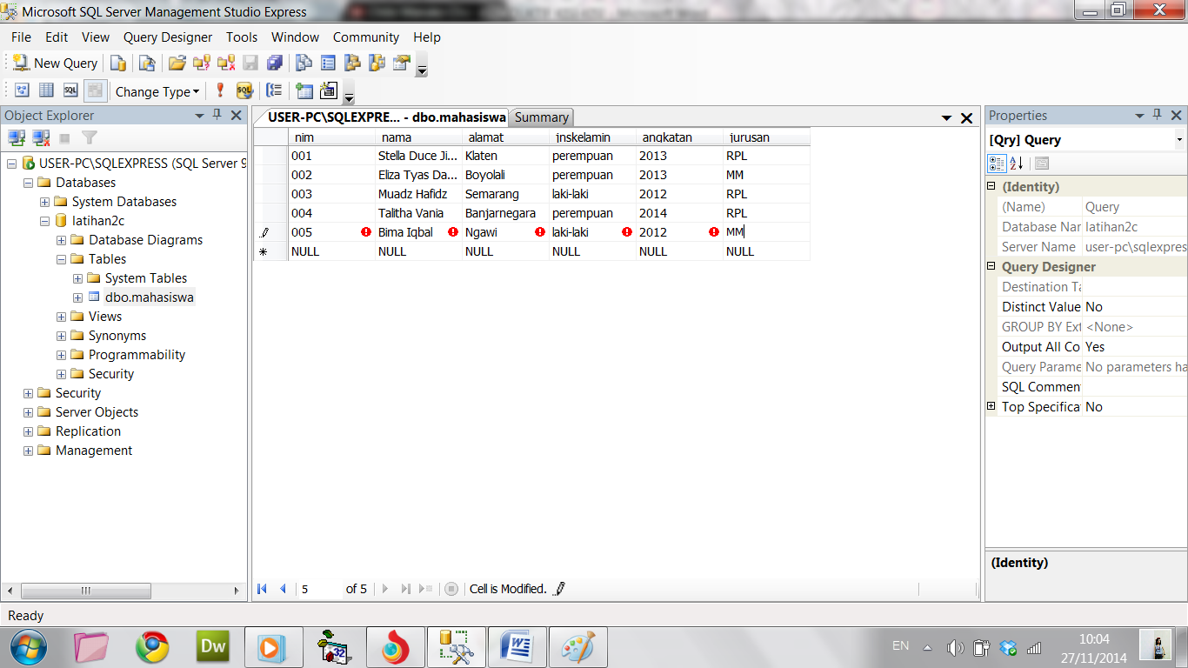The width and height of the screenshot is (1188, 668).
Task: Click the Database Engine Query icon
Action: 118,63
